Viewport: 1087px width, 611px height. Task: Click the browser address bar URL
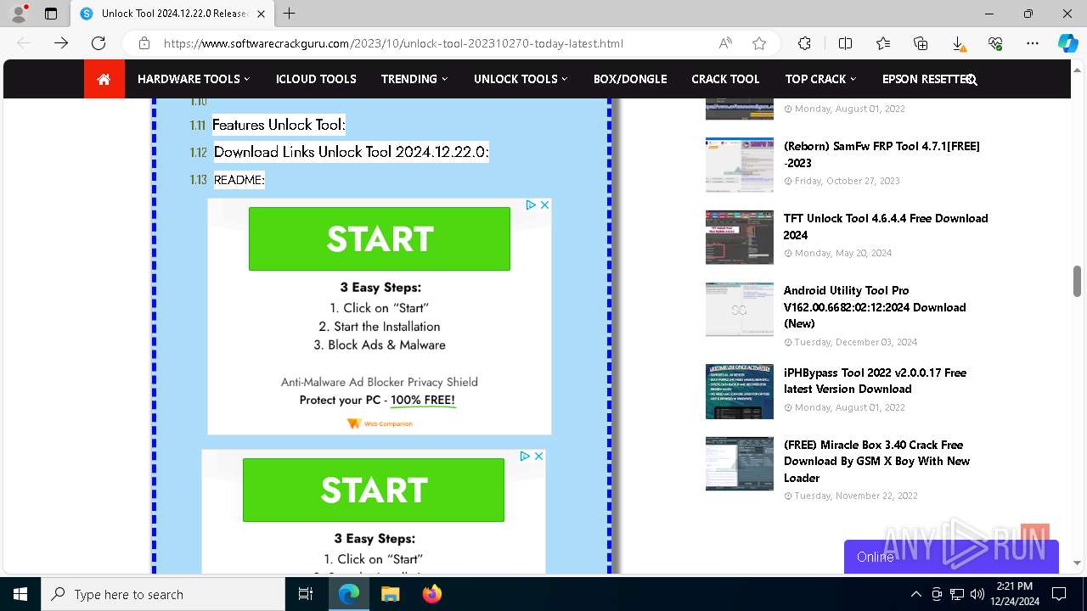pyautogui.click(x=393, y=43)
